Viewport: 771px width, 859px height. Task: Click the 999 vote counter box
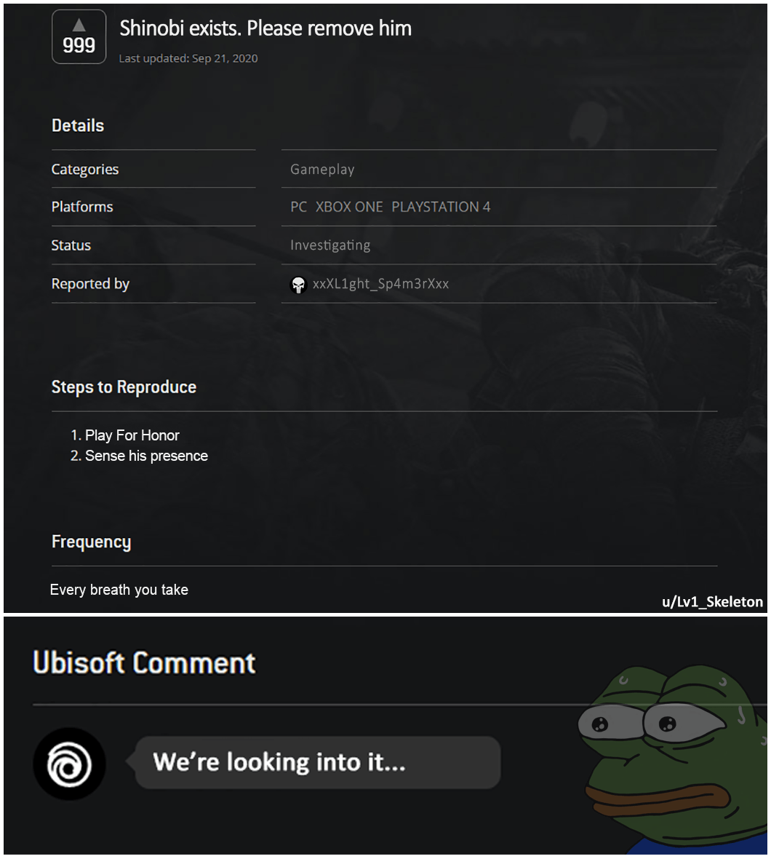[79, 36]
